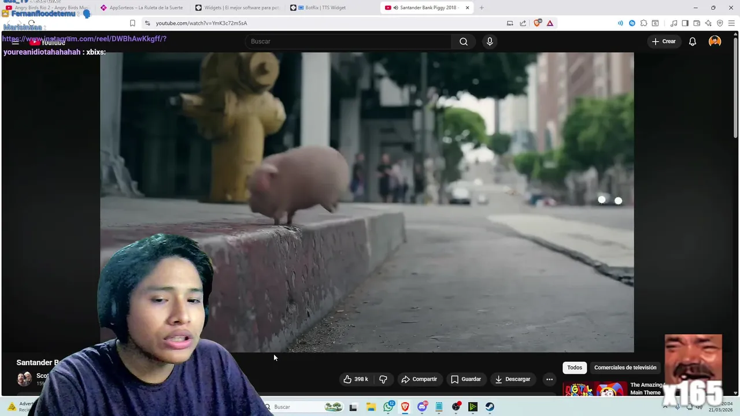Image resolution: width=740 pixels, height=416 pixels.
Task: Open site information icon in address bar
Action: pos(147,23)
